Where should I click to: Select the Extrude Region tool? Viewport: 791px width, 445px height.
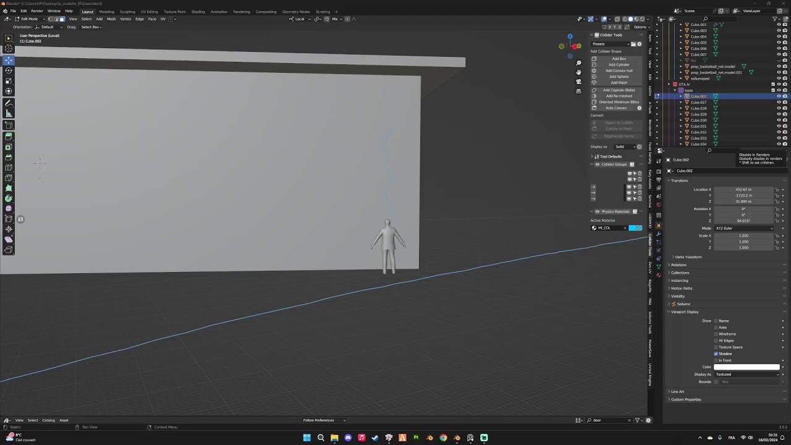[9, 137]
